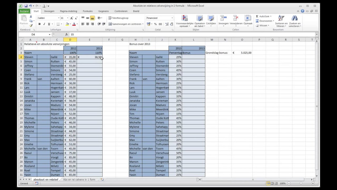Click the increase indent icon

[104, 24]
